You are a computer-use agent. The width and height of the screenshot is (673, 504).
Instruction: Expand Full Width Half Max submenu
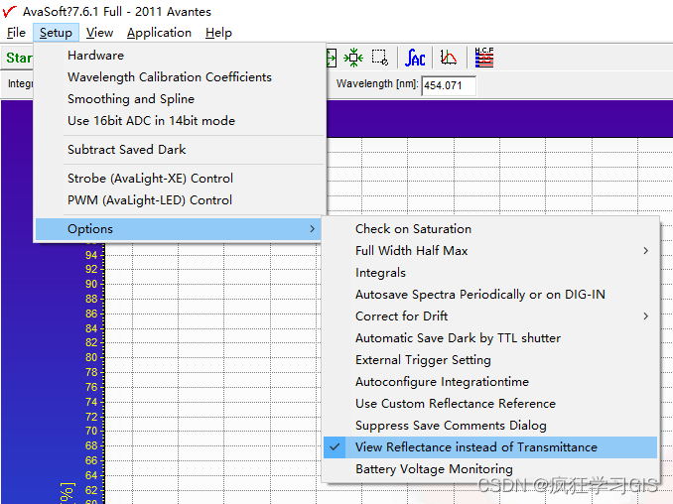point(490,251)
